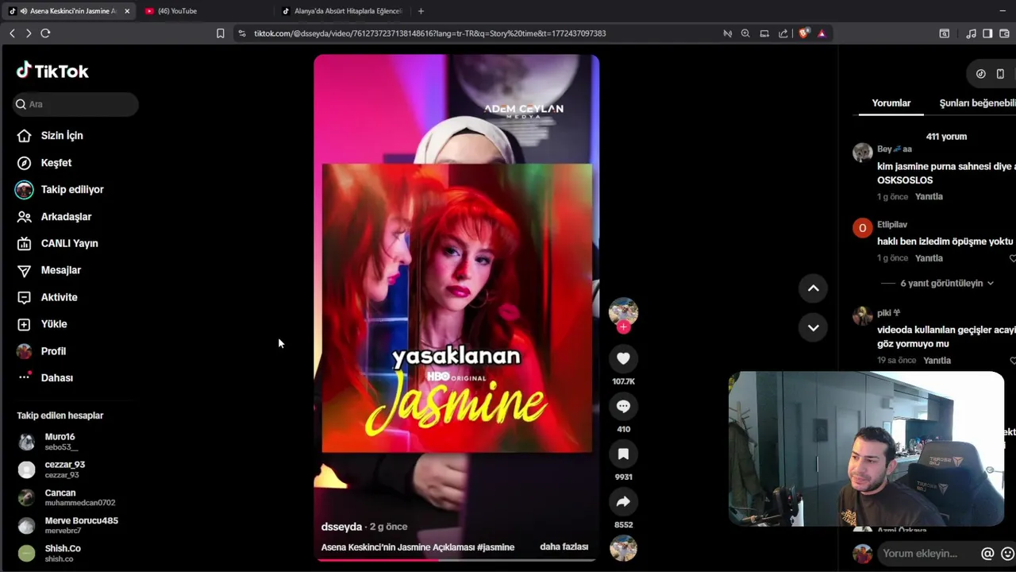
Task: Open Mesajlar inbox
Action: [49, 270]
